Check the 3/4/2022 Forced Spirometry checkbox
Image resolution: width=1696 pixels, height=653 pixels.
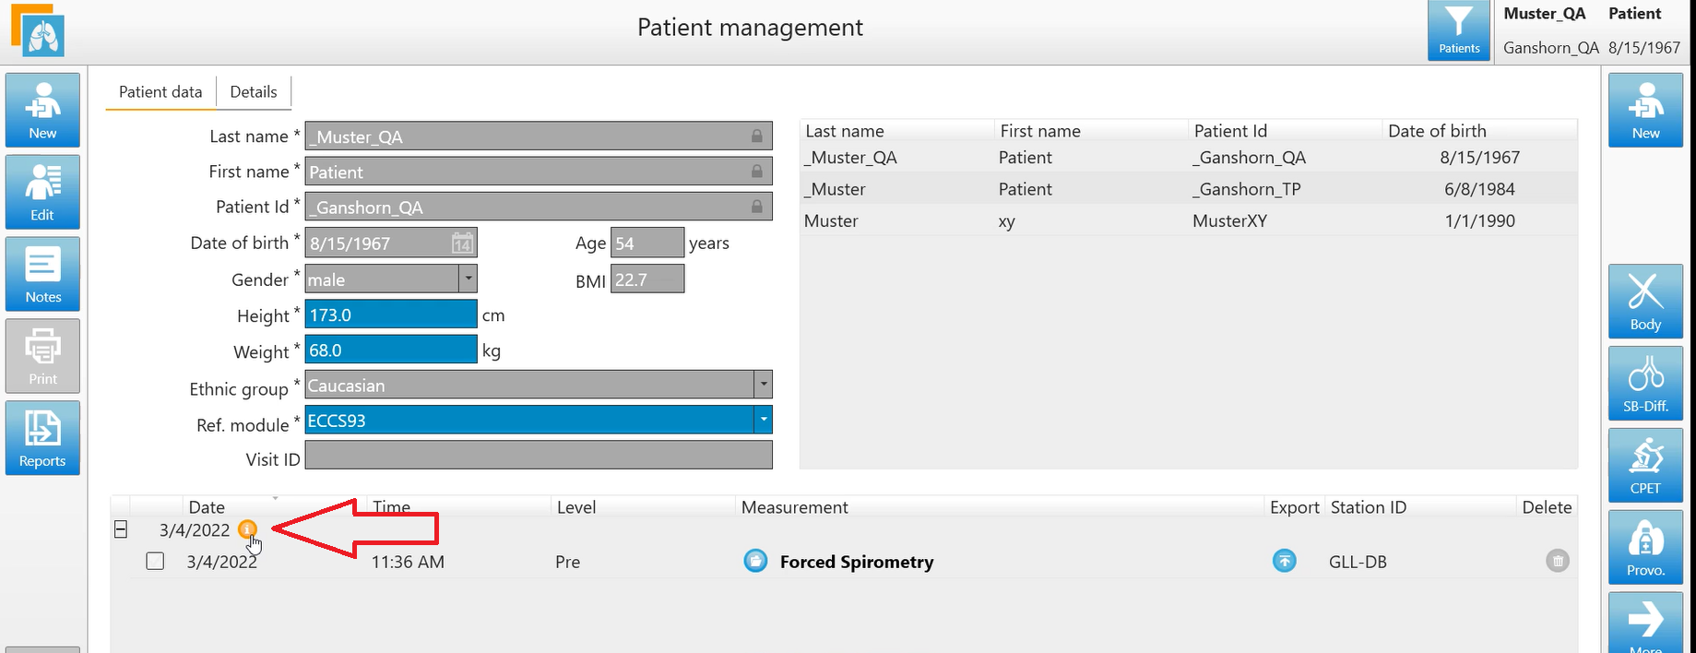point(155,561)
